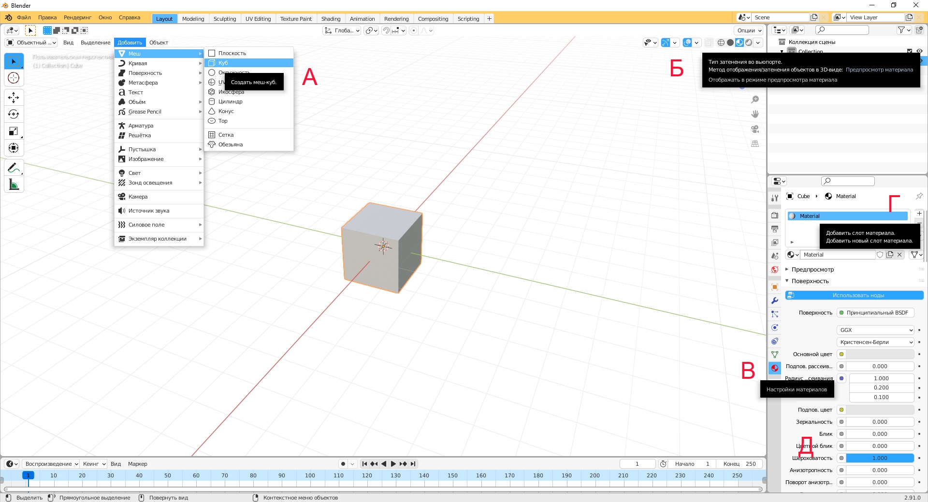Click the Roughness value slider

[x=879, y=458]
